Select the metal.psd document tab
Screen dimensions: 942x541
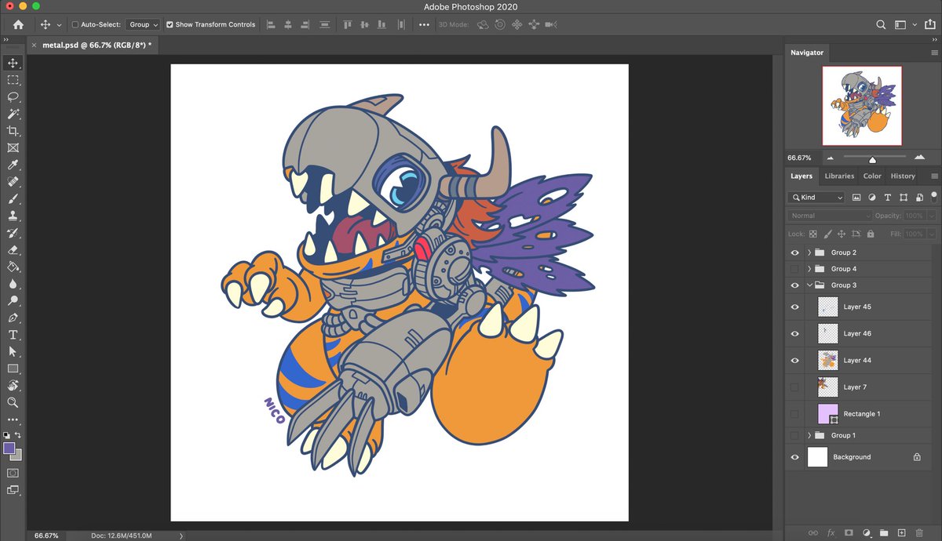click(x=97, y=45)
